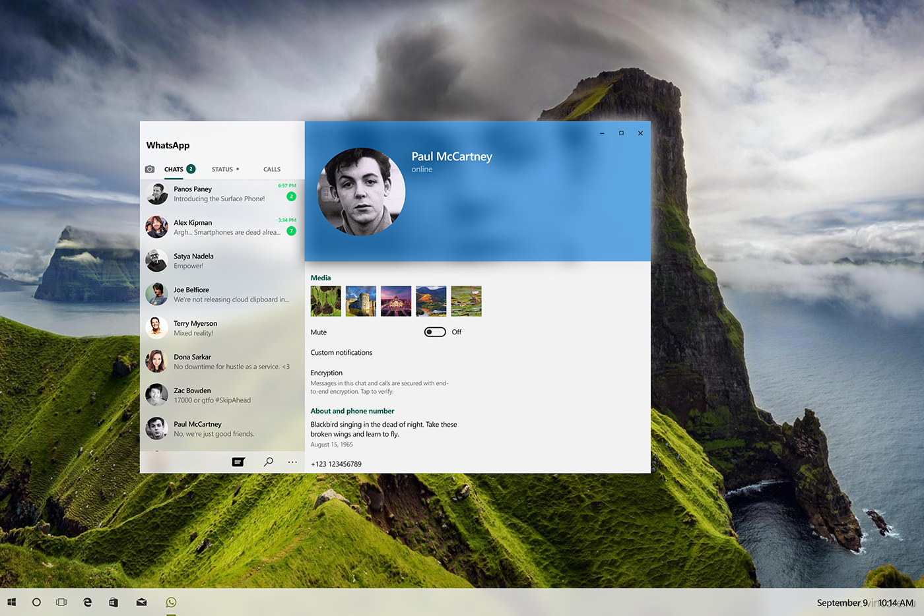The width and height of the screenshot is (924, 616).
Task: Open the Dona Sarkar chat
Action: 222,362
